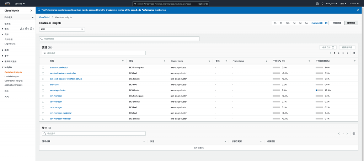This screenshot has height=161, width=364.
Task: Collapse the Insights section in sidebar
Action: (2, 67)
